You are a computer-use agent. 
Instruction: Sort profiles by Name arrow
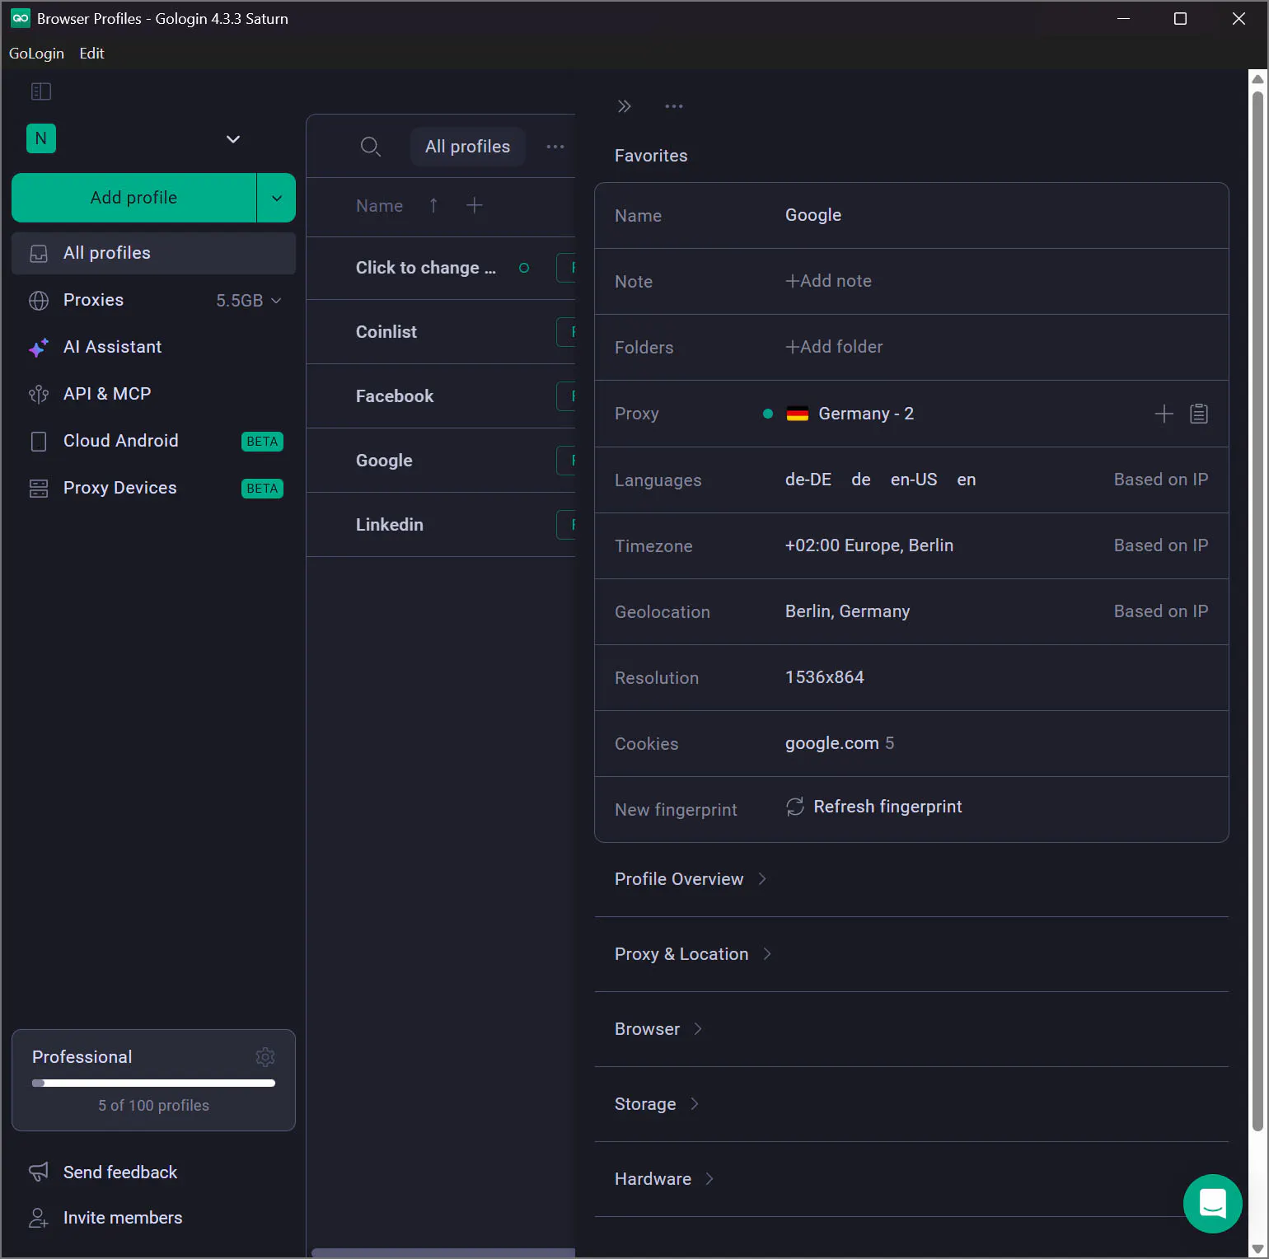[x=433, y=205]
